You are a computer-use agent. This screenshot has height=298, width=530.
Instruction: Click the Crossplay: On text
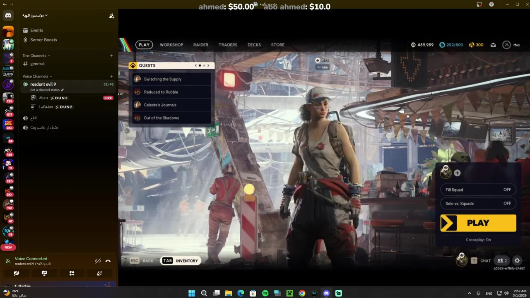tap(478, 240)
